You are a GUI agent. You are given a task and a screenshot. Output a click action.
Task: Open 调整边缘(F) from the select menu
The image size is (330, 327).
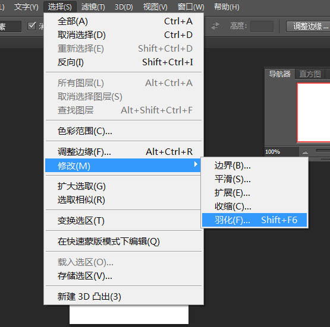point(124,152)
